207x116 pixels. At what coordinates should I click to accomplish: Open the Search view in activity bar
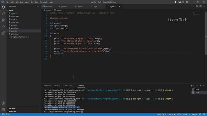pyautogui.click(x=3, y=14)
